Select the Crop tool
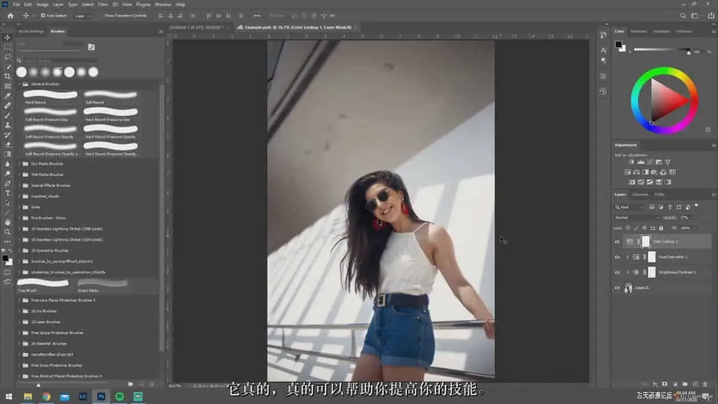 [8, 76]
